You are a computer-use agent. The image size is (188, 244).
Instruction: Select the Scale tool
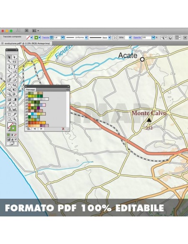coord(15,85)
